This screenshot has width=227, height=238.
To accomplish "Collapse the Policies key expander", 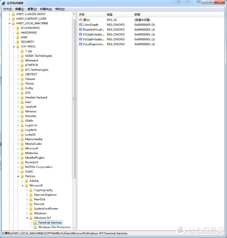I will [18, 176].
